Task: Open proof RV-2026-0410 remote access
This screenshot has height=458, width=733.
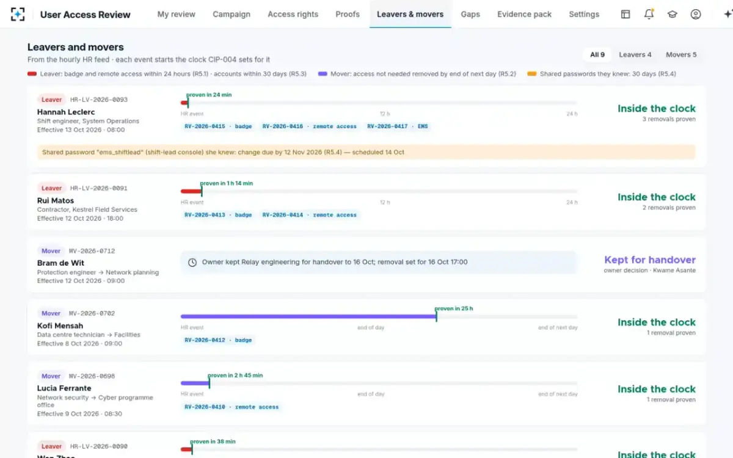Action: click(232, 407)
